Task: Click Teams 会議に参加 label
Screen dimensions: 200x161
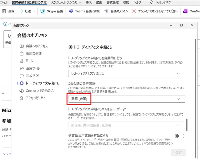Action: 87,11
